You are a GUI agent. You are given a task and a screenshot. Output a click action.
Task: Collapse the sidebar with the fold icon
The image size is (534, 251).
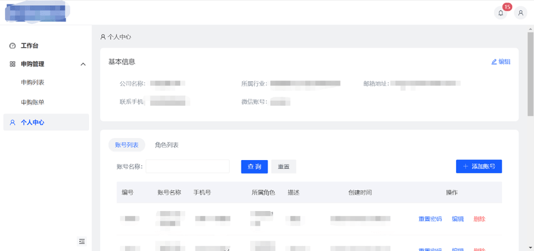[82, 241]
